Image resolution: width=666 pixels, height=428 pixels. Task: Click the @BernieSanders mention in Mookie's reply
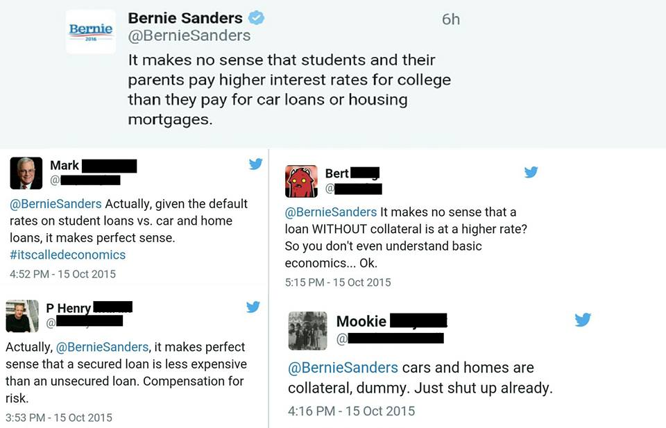[343, 368]
